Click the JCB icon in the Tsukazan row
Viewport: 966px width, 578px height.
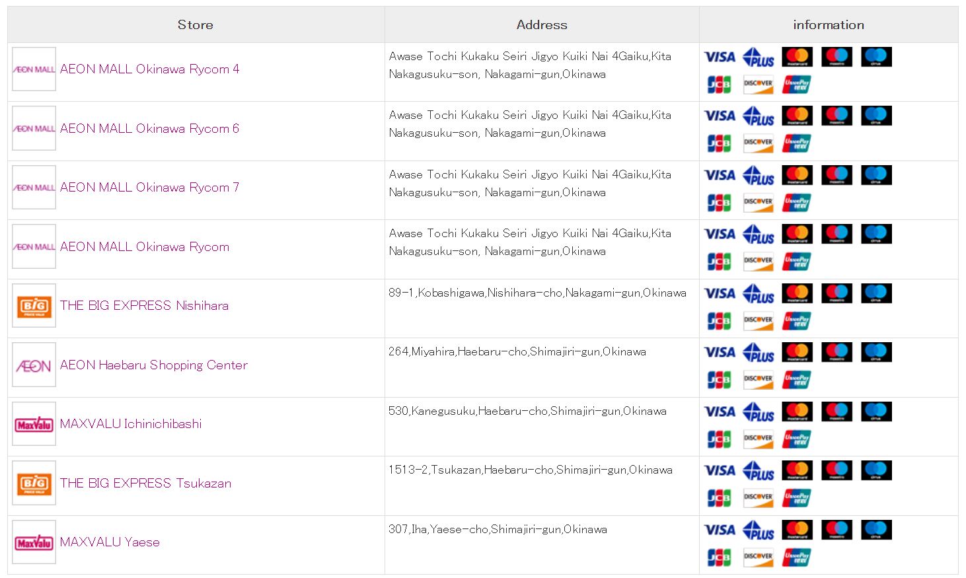click(719, 498)
